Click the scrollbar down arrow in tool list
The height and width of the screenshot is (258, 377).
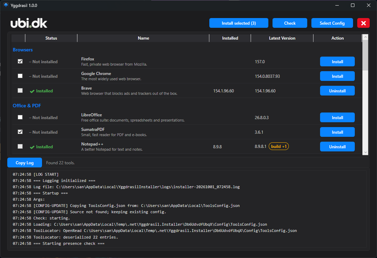(366, 152)
